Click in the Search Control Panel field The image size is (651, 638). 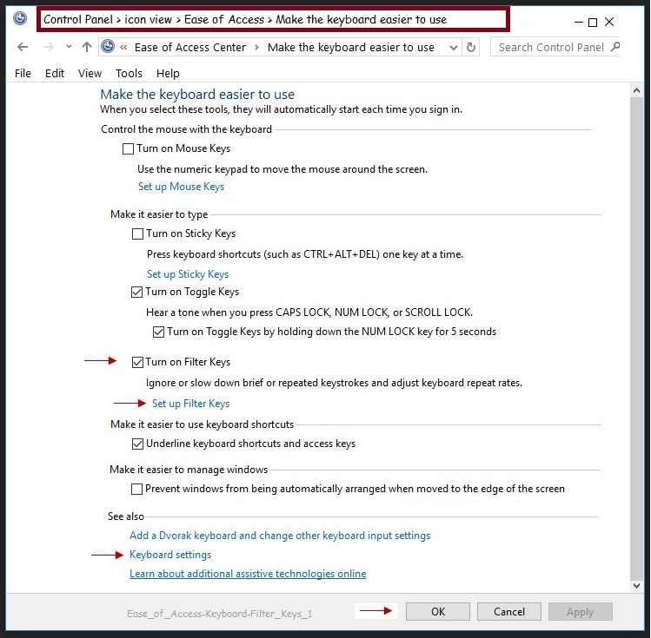(550, 47)
